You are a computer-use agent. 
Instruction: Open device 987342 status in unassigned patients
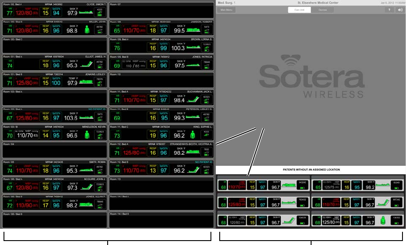397,202
